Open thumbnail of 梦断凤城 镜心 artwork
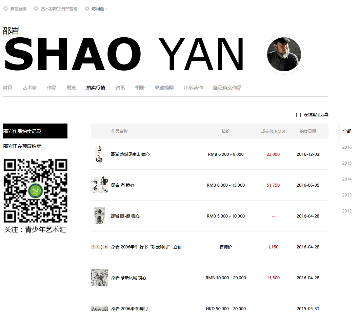359x319 pixels. pyautogui.click(x=100, y=278)
